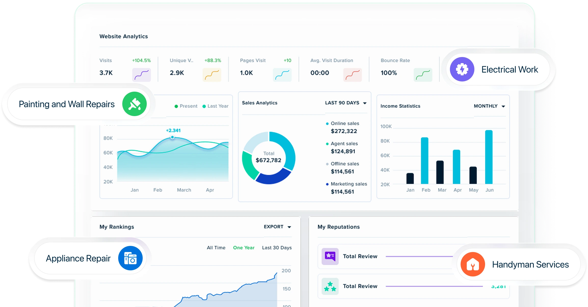The width and height of the screenshot is (588, 307).
Task: Click the purple Total Review star-message icon
Action: tap(330, 256)
